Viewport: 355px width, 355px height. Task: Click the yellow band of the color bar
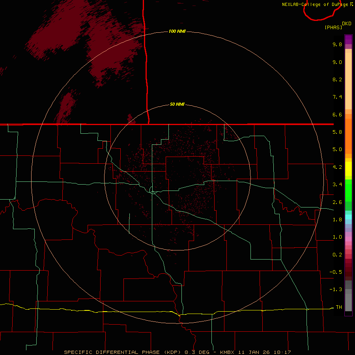point(348,169)
